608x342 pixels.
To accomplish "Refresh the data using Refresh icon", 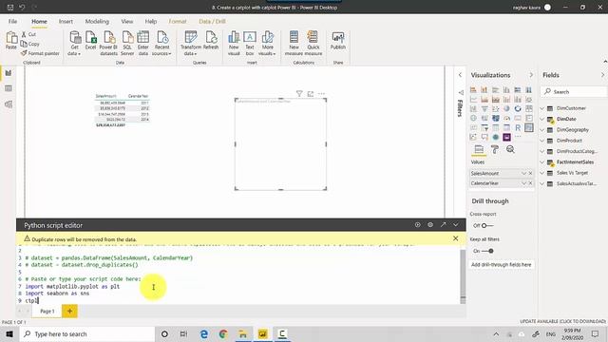I will pyautogui.click(x=211, y=40).
